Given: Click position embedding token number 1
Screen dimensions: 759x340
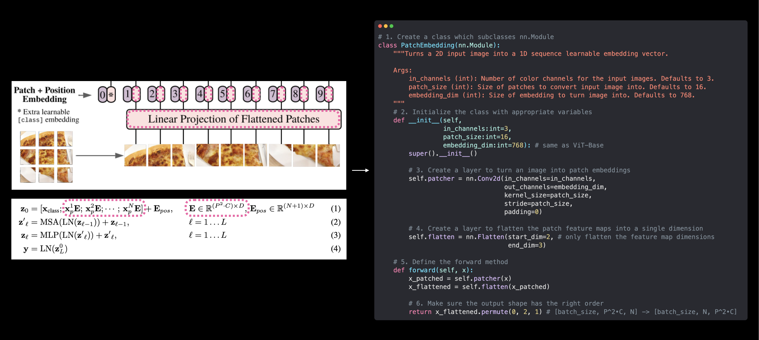Looking at the screenshot, I should click(127, 94).
